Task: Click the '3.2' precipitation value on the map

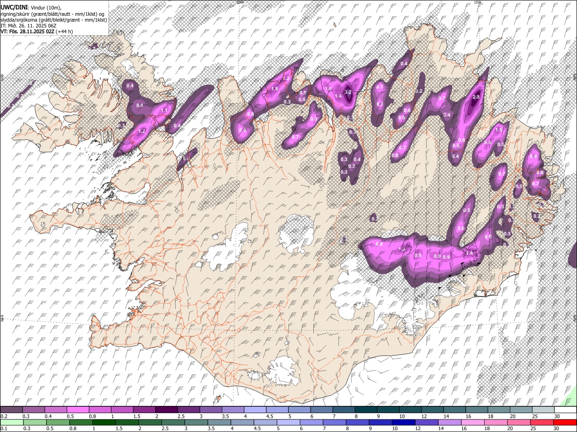Action: tap(348, 92)
